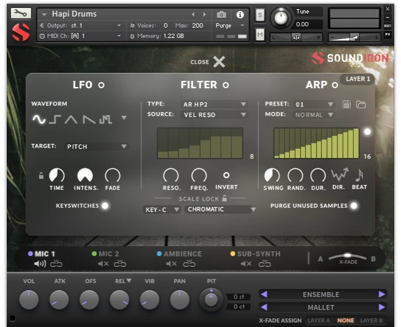
Task: Save the arp preset with disk icon
Action: point(346,104)
